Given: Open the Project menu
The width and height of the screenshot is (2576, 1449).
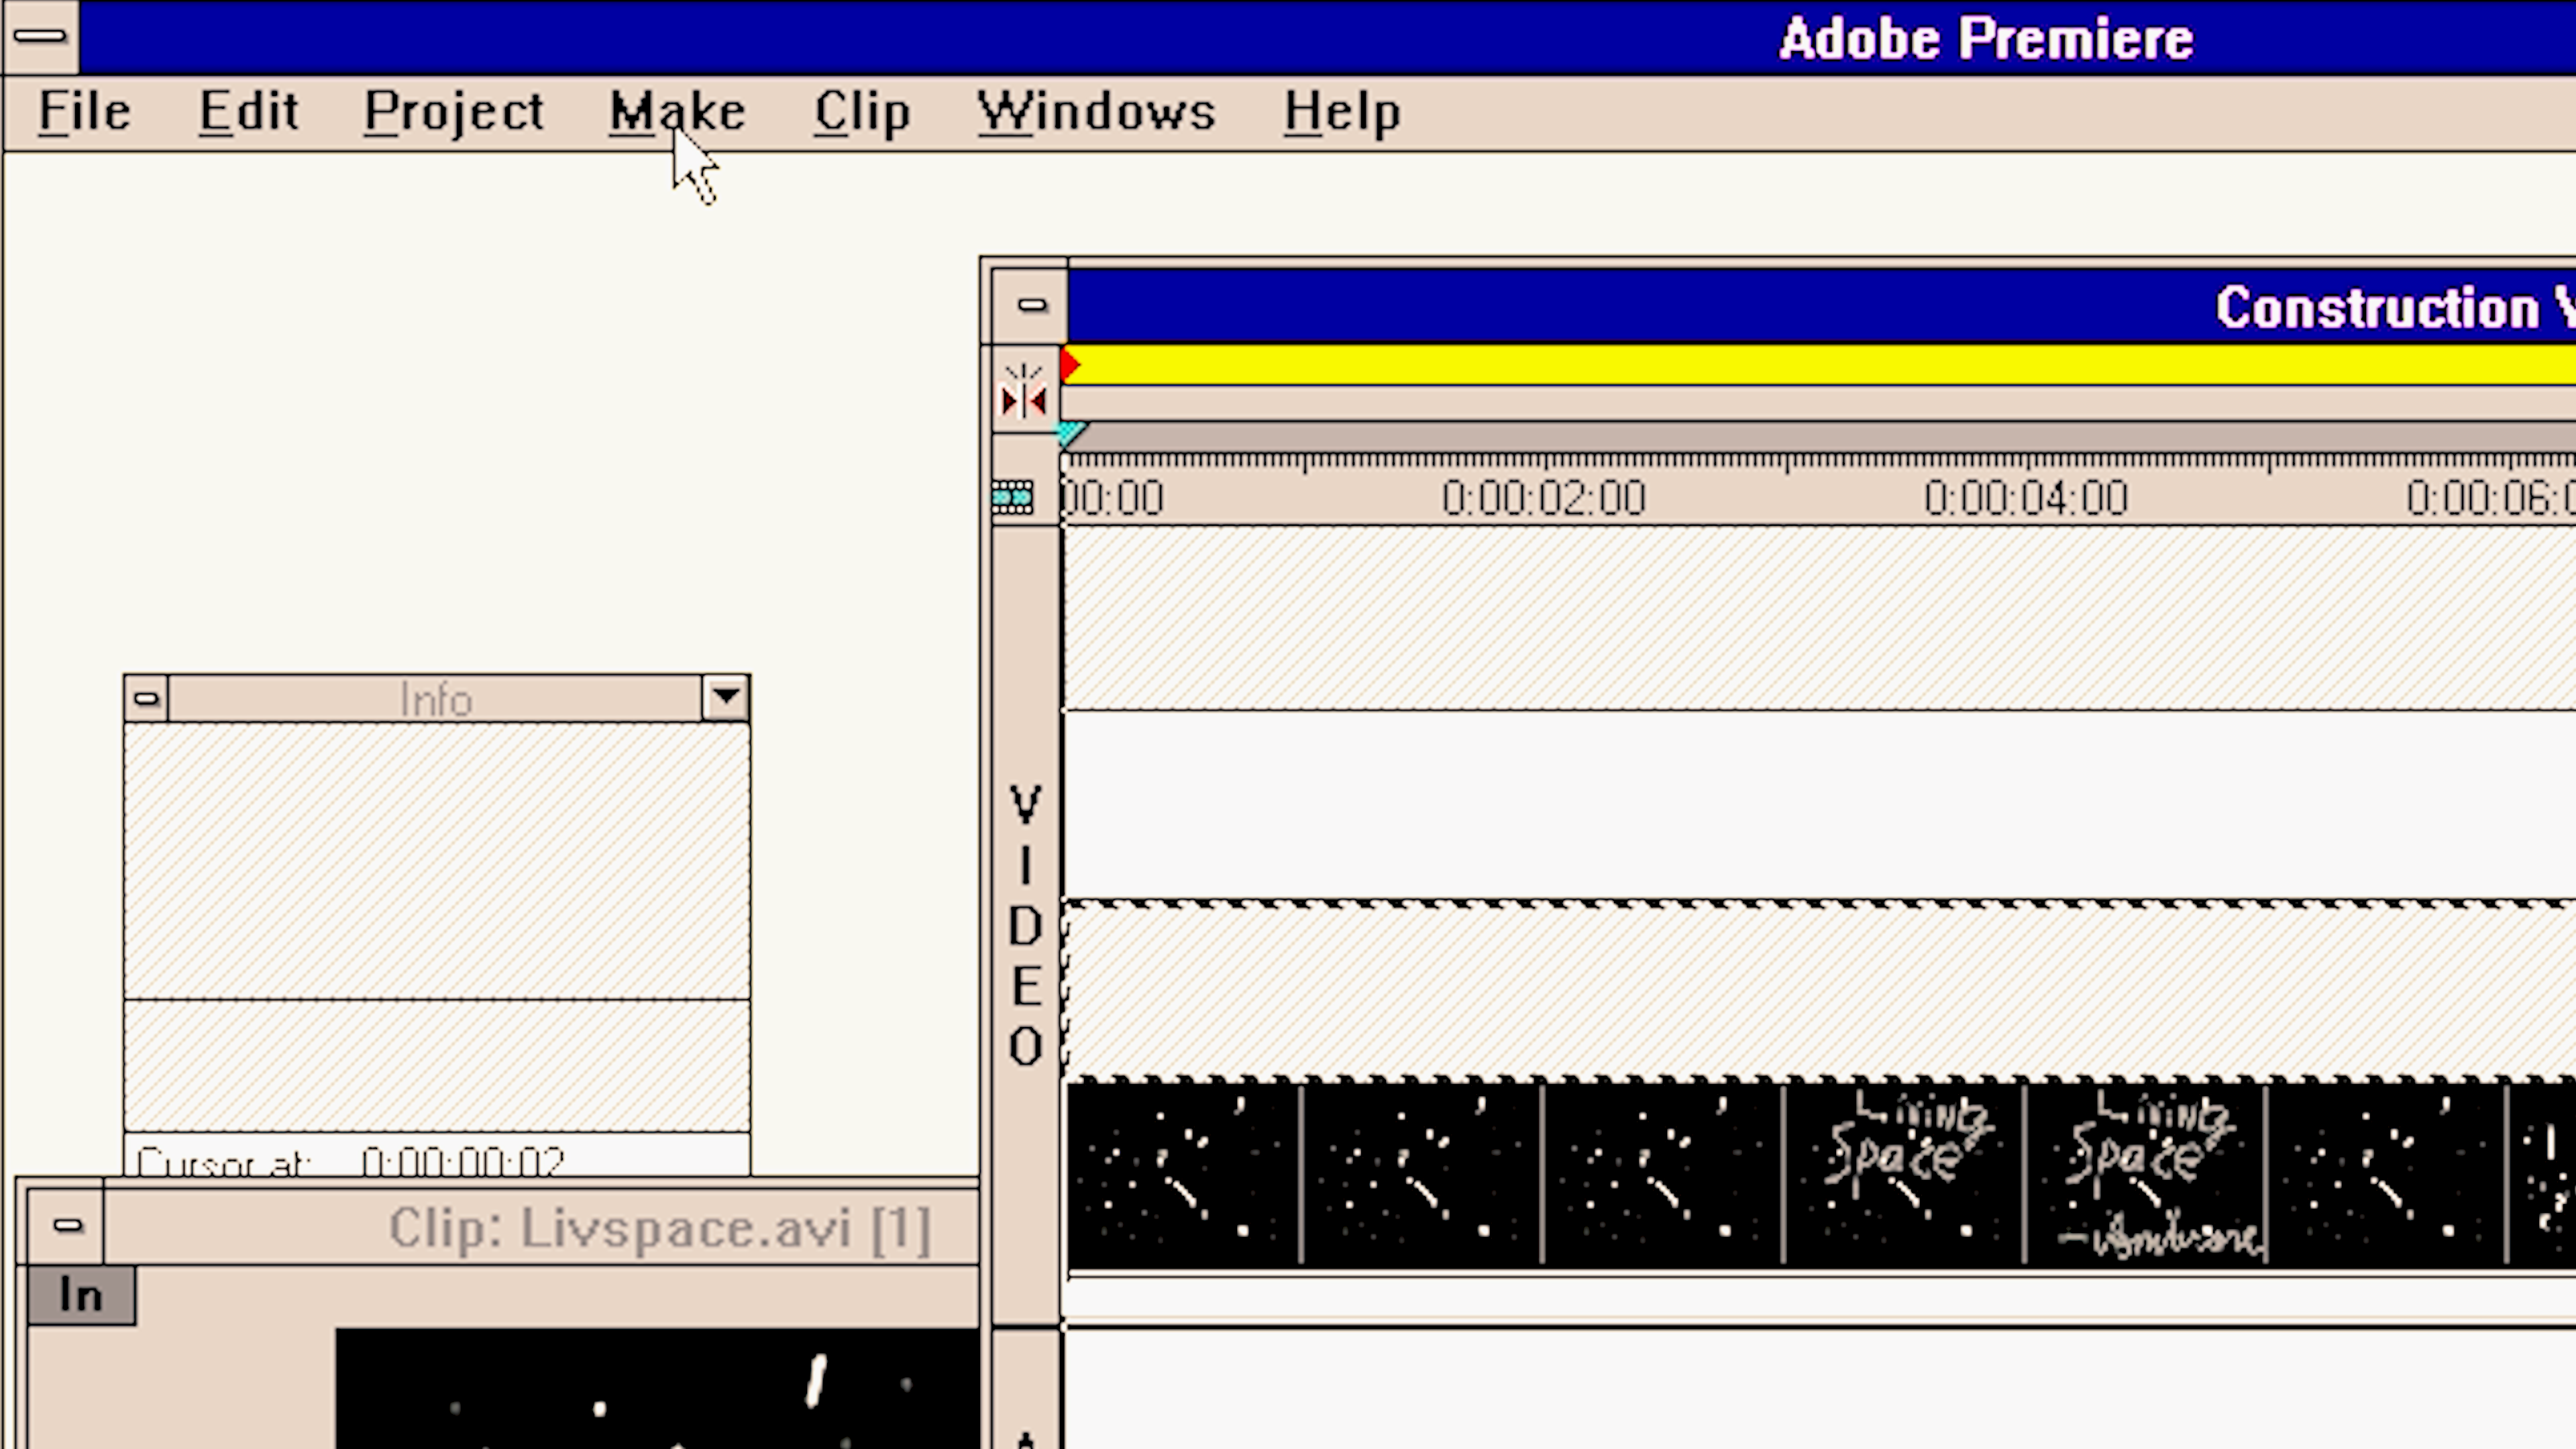Looking at the screenshot, I should tap(453, 111).
